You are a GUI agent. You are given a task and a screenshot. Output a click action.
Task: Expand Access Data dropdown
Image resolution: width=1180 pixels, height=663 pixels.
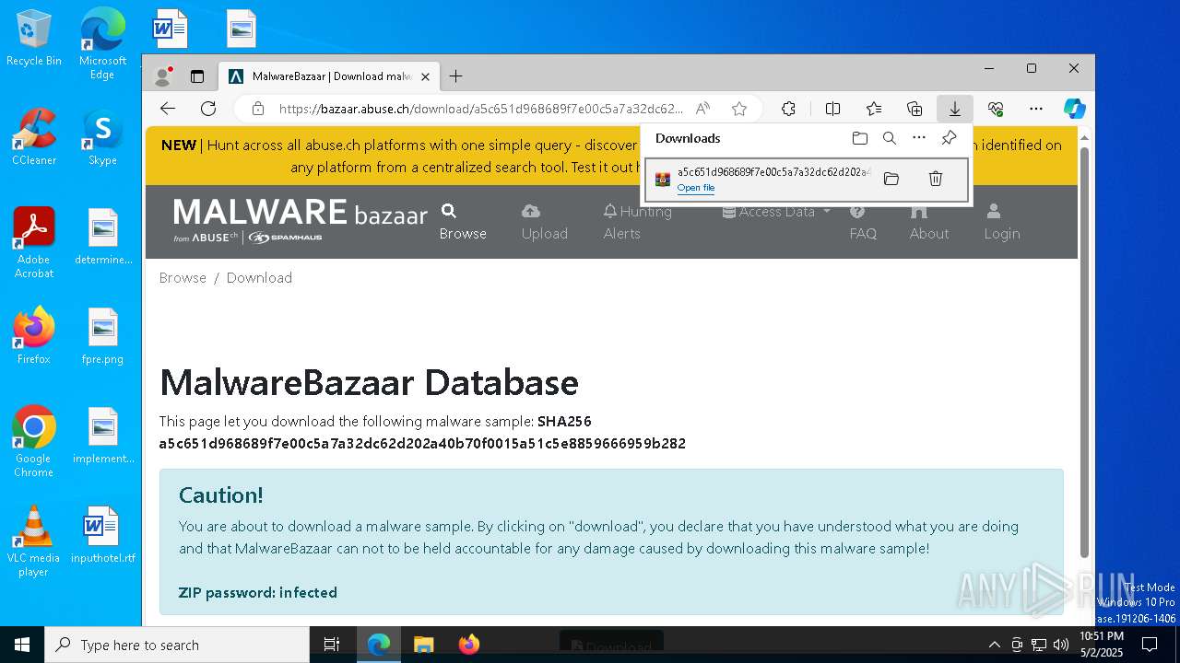[776, 212]
